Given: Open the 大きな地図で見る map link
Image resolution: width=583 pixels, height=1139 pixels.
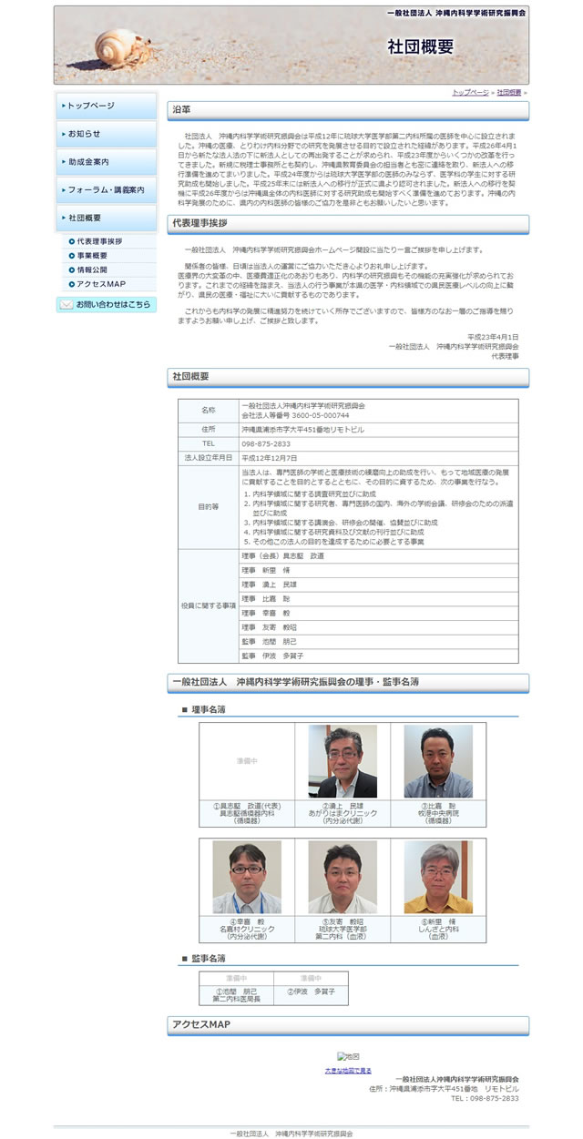Looking at the screenshot, I should [348, 1071].
